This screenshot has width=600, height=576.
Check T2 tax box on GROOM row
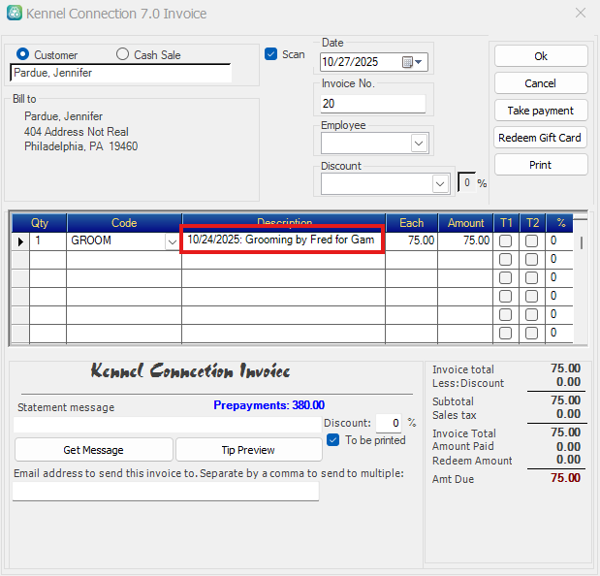pos(531,241)
